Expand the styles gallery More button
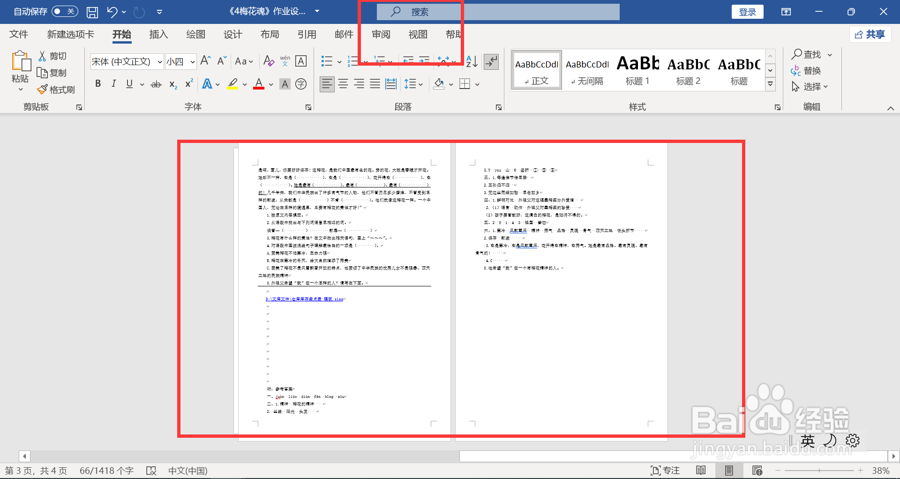This screenshot has height=479, width=900. coord(770,84)
